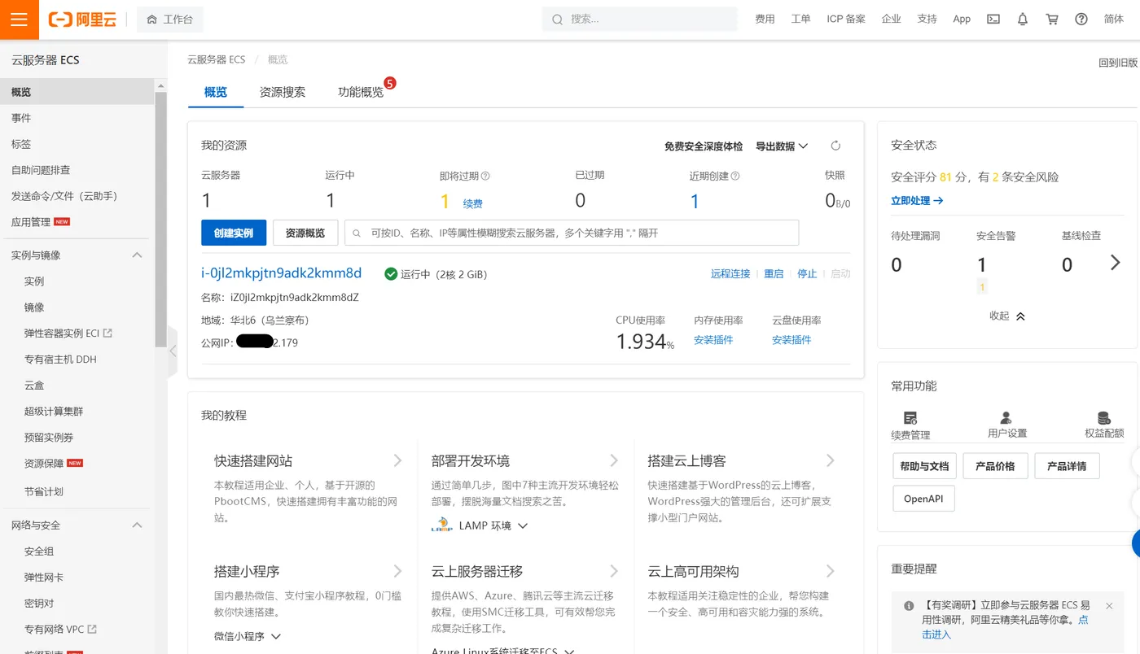Open 云上服务器迁移 tutorial arrow

(x=614, y=571)
